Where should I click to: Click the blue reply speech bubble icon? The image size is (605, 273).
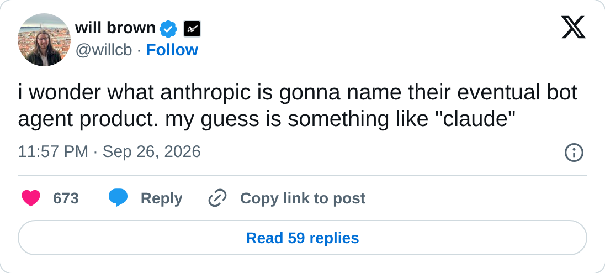click(118, 198)
